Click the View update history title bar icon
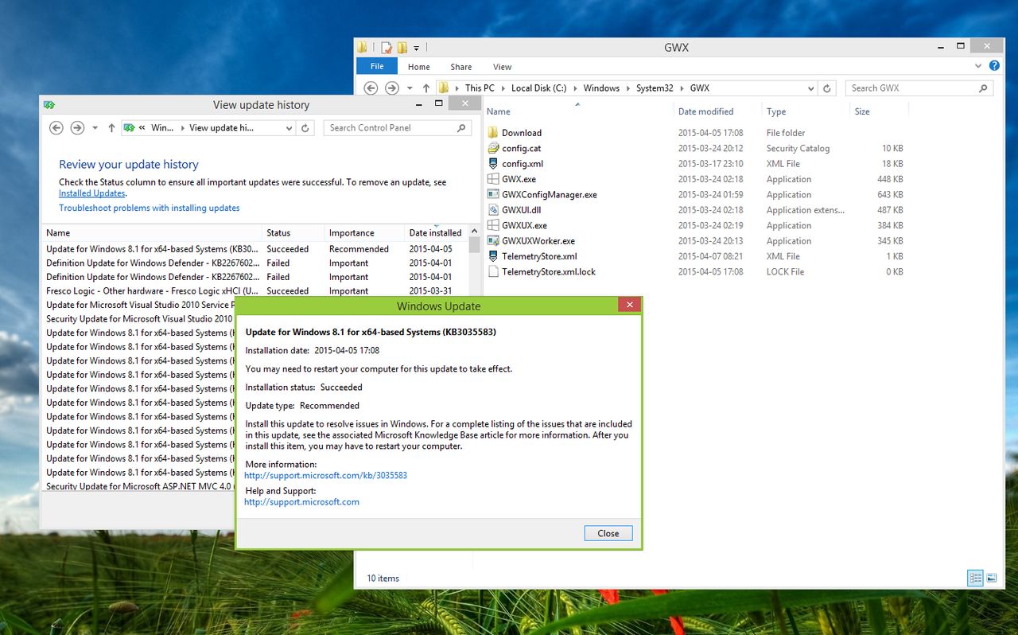 (49, 104)
